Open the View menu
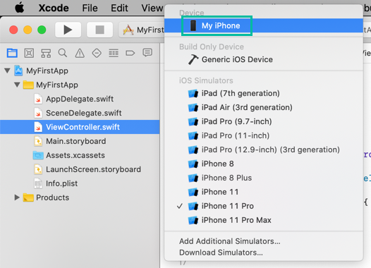371x268 pixels. [x=152, y=8]
